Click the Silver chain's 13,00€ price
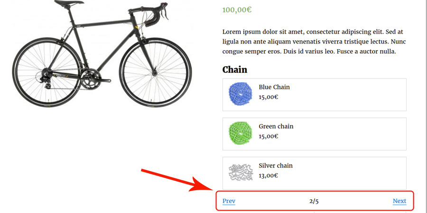This screenshot has height=213, width=427. coord(269,176)
